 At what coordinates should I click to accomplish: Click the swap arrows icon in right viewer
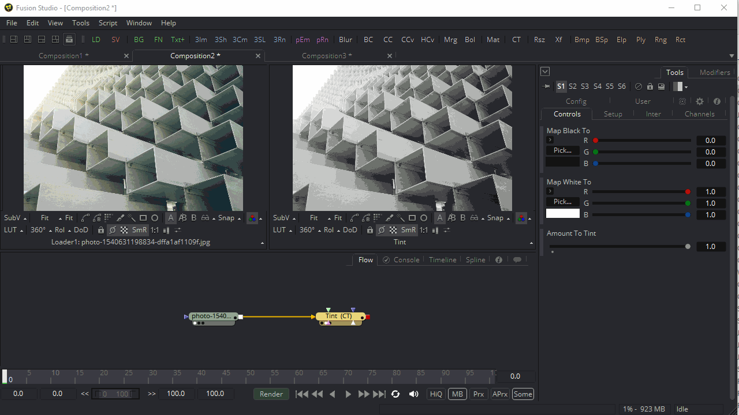click(x=447, y=230)
